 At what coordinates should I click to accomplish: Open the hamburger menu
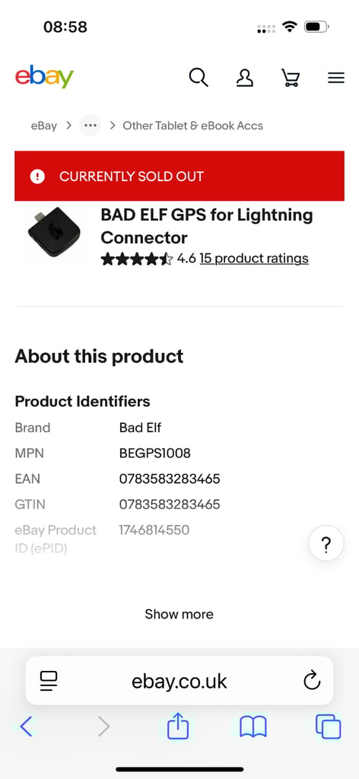[335, 78]
